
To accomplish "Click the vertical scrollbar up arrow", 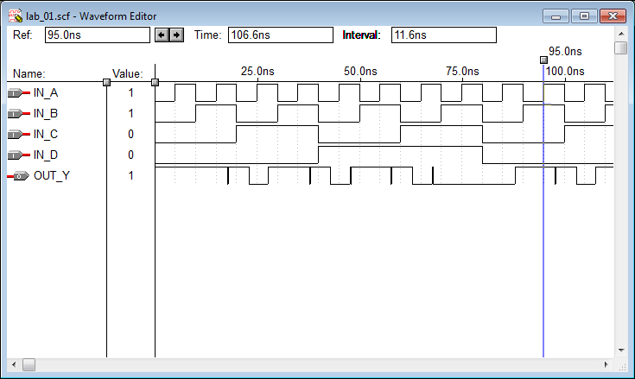I will click(x=621, y=34).
